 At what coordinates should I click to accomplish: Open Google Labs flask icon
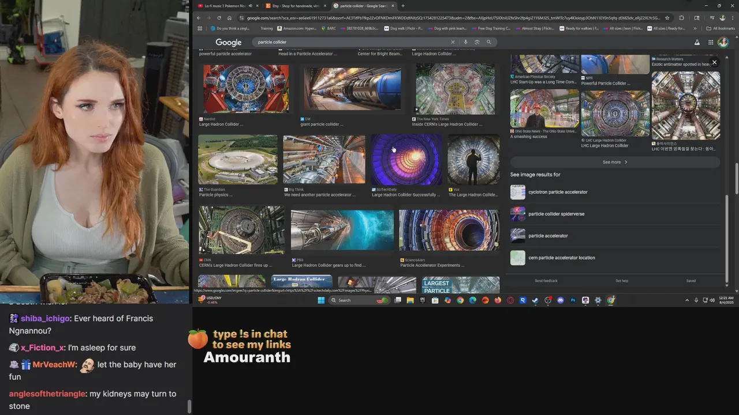click(x=697, y=42)
